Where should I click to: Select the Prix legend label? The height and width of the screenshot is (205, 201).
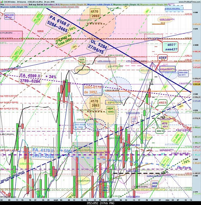pyautogui.click(x=2, y=5)
